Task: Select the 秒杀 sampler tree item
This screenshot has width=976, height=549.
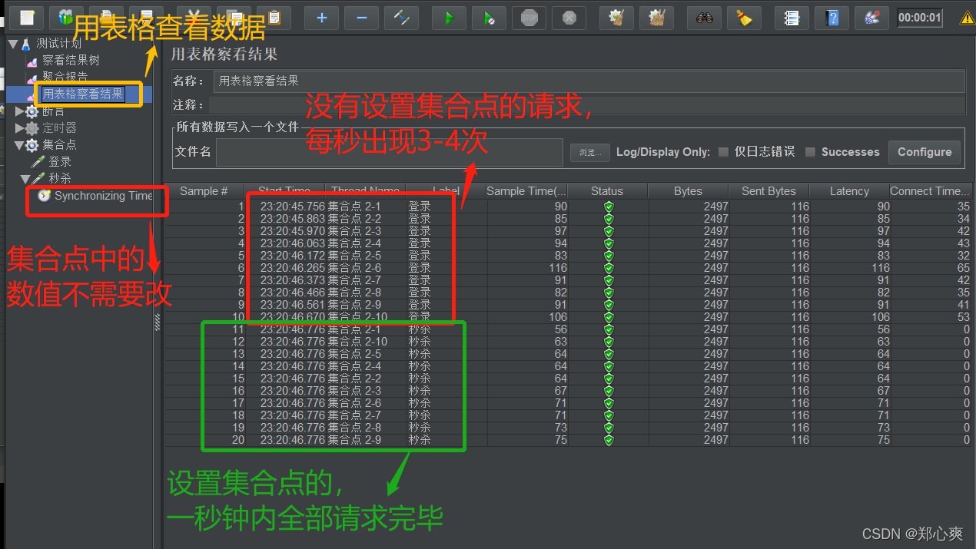Action: click(x=60, y=179)
